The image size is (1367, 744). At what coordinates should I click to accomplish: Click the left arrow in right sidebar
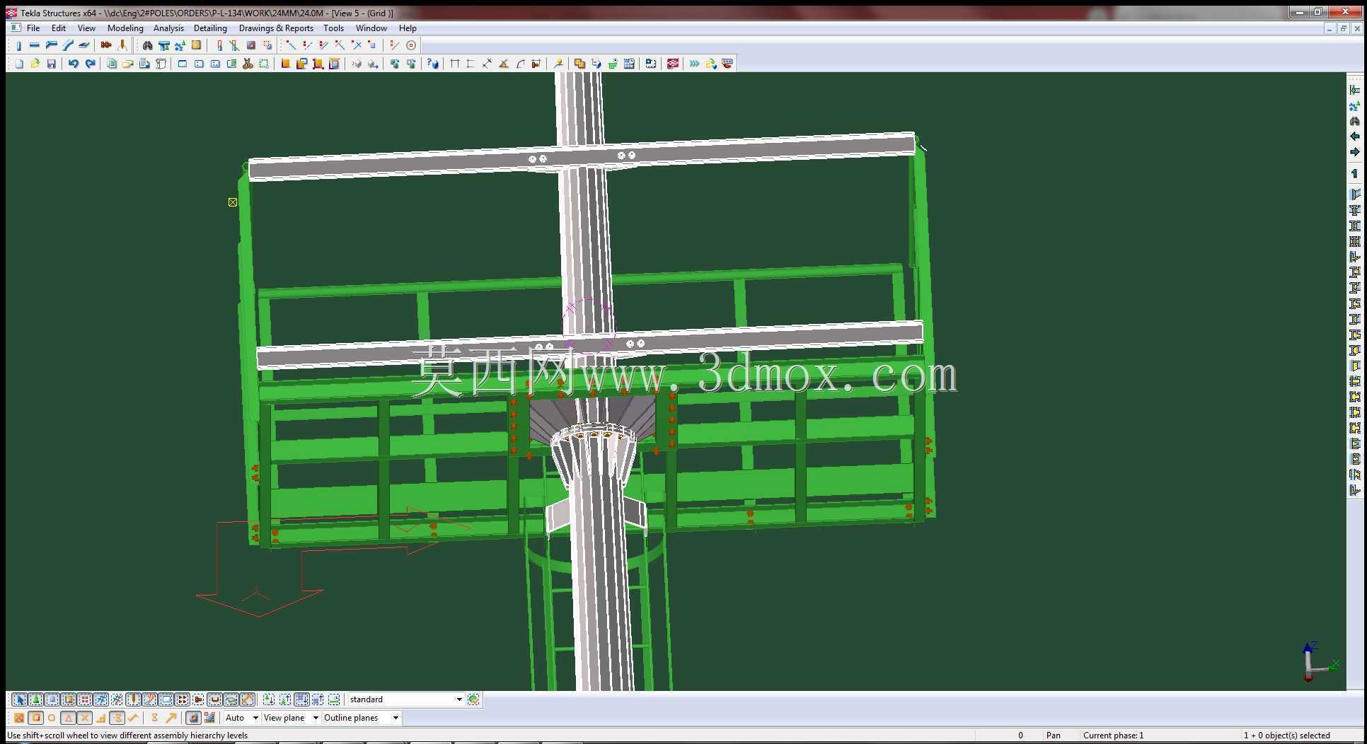(x=1355, y=136)
